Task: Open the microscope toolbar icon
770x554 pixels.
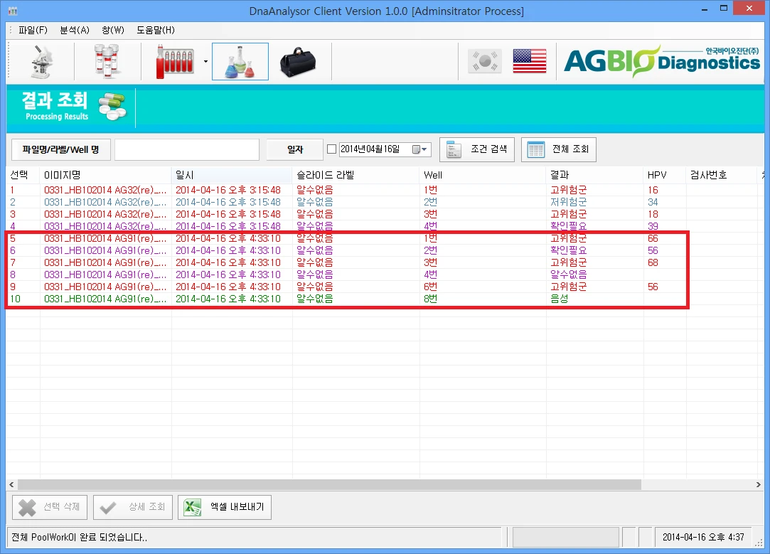Action: [41, 61]
